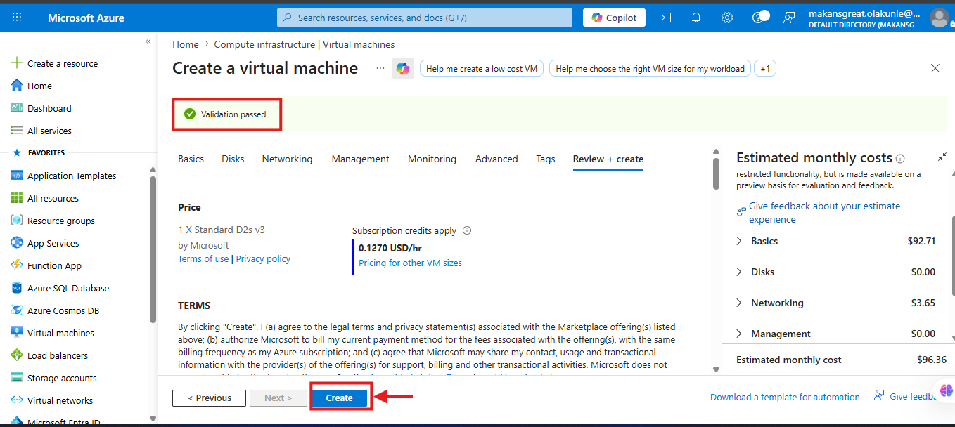Switch to the Networking tab
Image resolution: width=955 pixels, height=427 pixels.
point(287,159)
